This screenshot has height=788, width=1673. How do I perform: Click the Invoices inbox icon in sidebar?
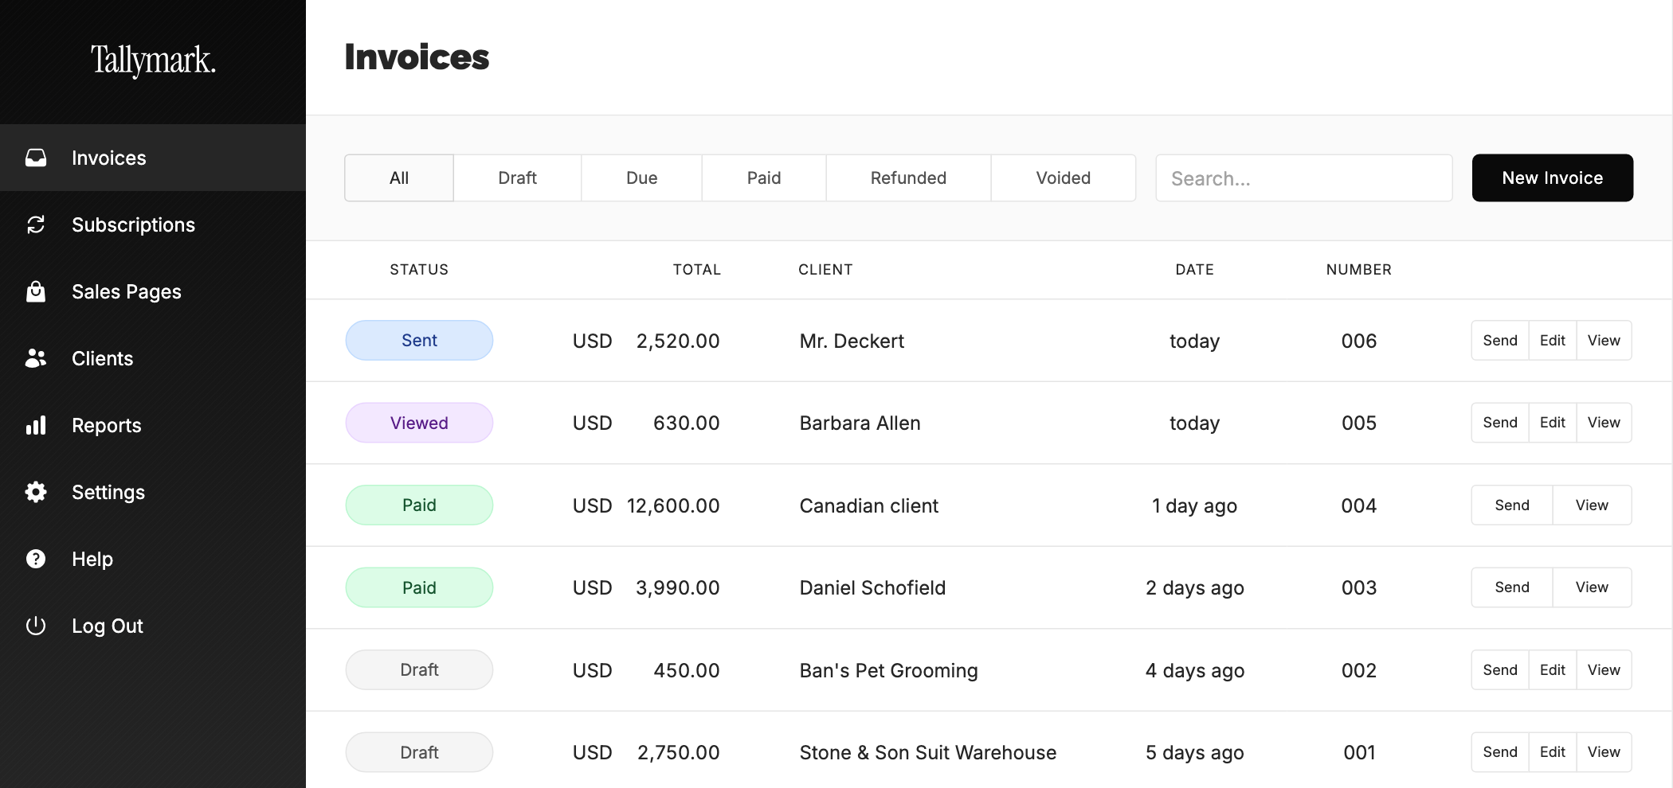(36, 158)
